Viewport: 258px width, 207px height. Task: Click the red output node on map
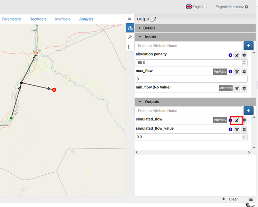[x=54, y=90]
